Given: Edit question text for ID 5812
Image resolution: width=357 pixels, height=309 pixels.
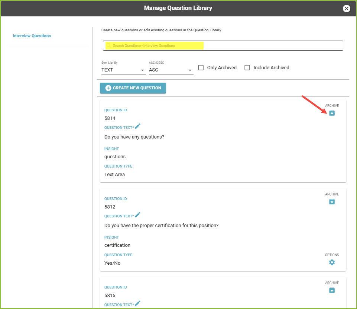Looking at the screenshot, I should point(137,215).
